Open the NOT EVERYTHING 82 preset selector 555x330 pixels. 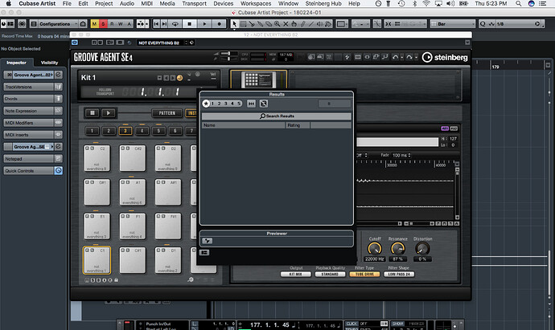[x=161, y=43]
